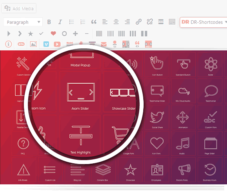Pick the Content Box shortcode
227x191 pixels.
(x=103, y=170)
